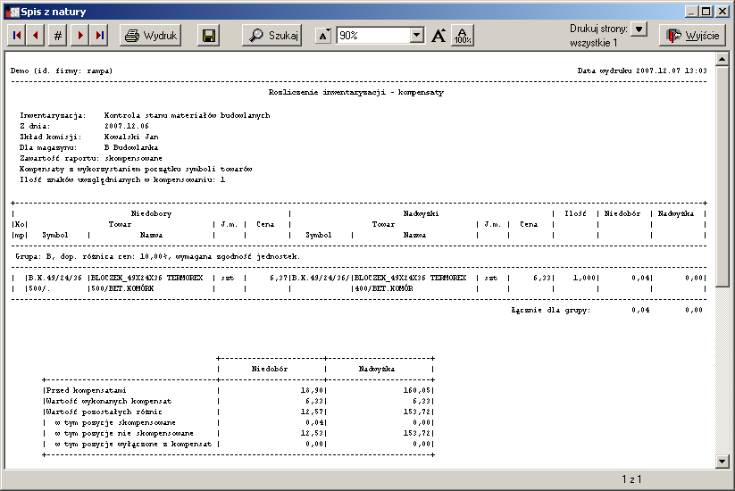Click the value 160,05 in summary
Image resolution: width=735 pixels, height=491 pixels.
point(417,390)
